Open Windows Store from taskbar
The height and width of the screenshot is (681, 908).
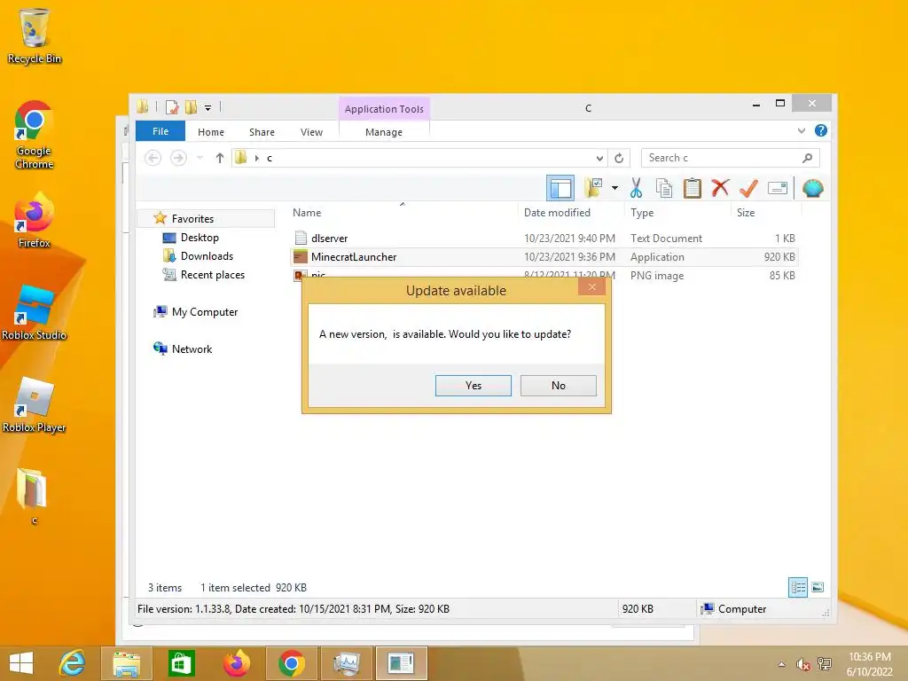(181, 663)
